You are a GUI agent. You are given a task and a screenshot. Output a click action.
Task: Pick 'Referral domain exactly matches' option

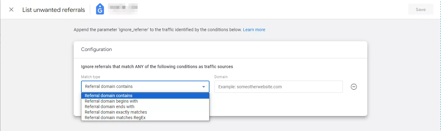[145, 112]
